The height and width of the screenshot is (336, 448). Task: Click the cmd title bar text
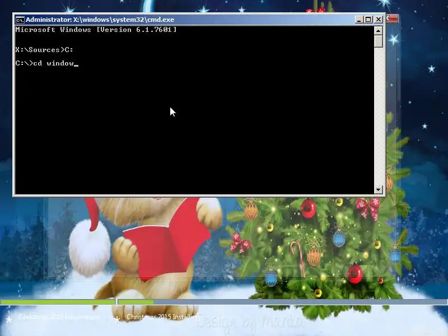pos(100,20)
